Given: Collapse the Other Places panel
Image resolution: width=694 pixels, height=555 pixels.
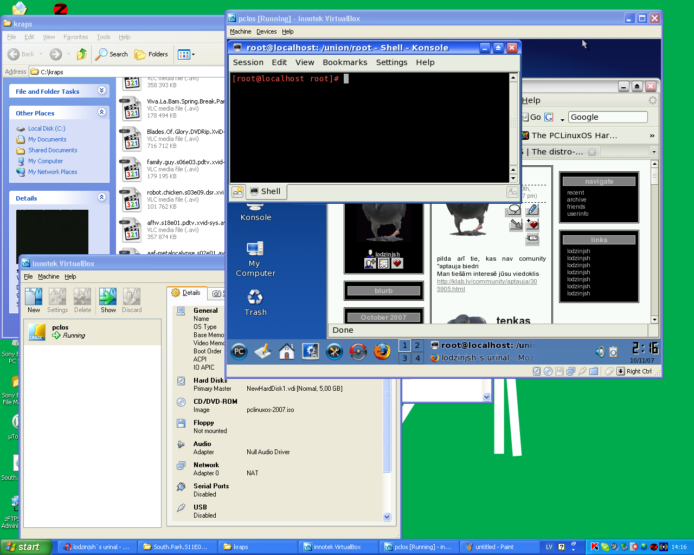Looking at the screenshot, I should tap(101, 112).
